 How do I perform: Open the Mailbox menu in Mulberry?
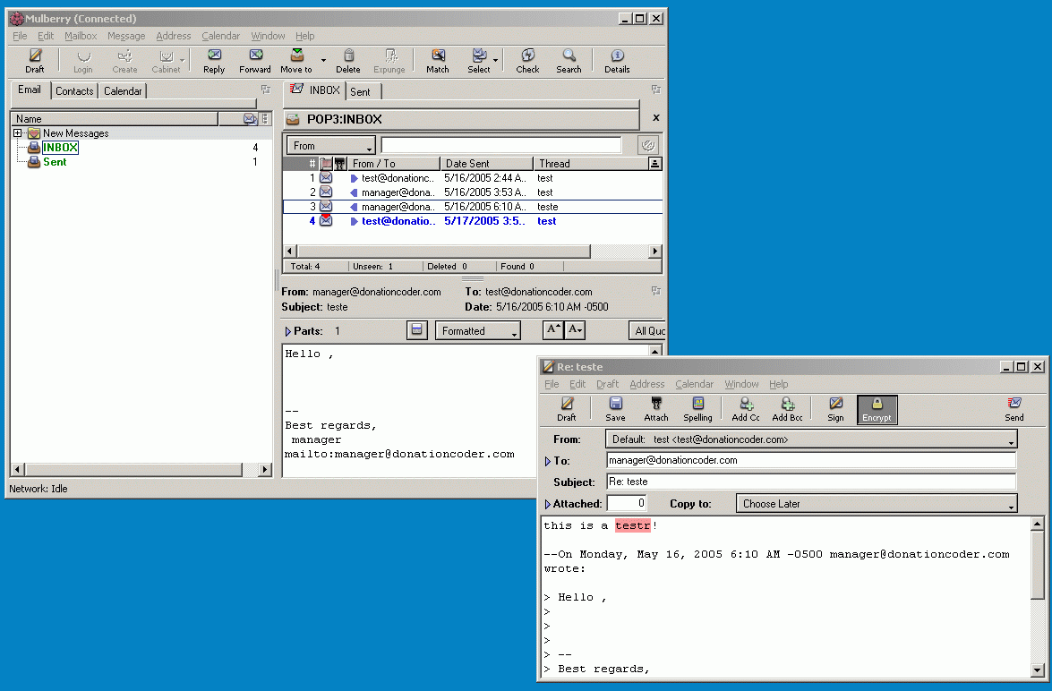point(81,36)
